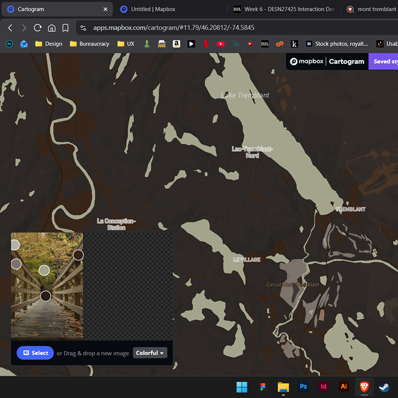This screenshot has height=398, width=398.
Task: Click the Mapbox Cartogram logo
Action: pos(327,61)
